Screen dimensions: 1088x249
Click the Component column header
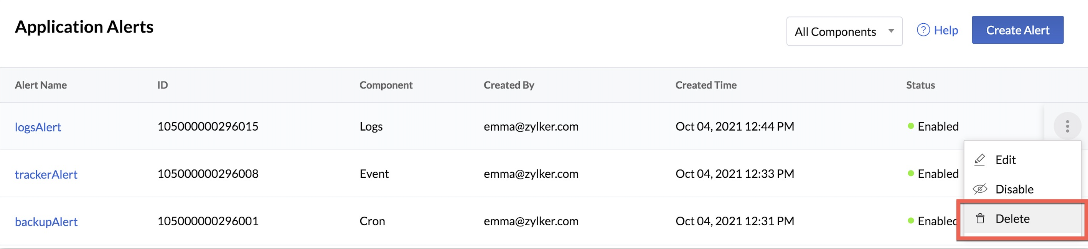tap(386, 85)
